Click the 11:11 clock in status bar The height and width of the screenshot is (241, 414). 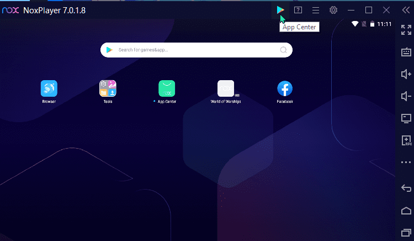pos(384,24)
